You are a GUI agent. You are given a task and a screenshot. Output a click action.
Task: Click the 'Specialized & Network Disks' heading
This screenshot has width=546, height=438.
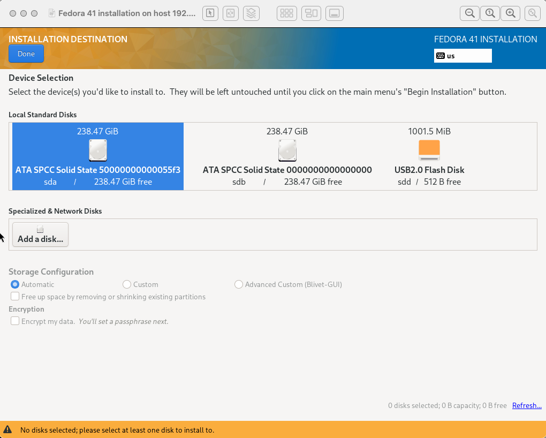(55, 211)
